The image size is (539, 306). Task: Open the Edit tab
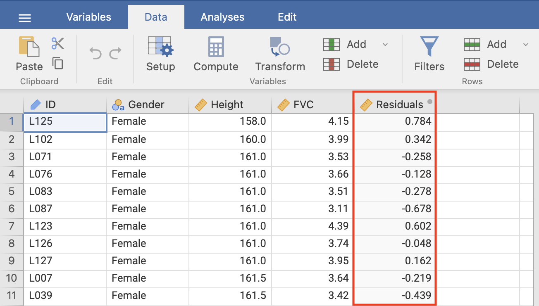287,17
